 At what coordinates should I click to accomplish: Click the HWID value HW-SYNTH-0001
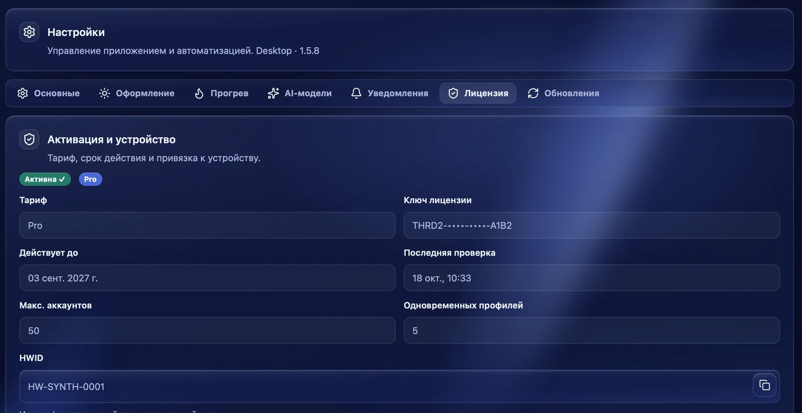click(x=66, y=387)
